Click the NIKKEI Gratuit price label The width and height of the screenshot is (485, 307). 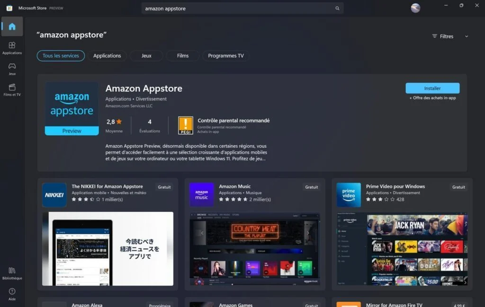pyautogui.click(x=164, y=187)
